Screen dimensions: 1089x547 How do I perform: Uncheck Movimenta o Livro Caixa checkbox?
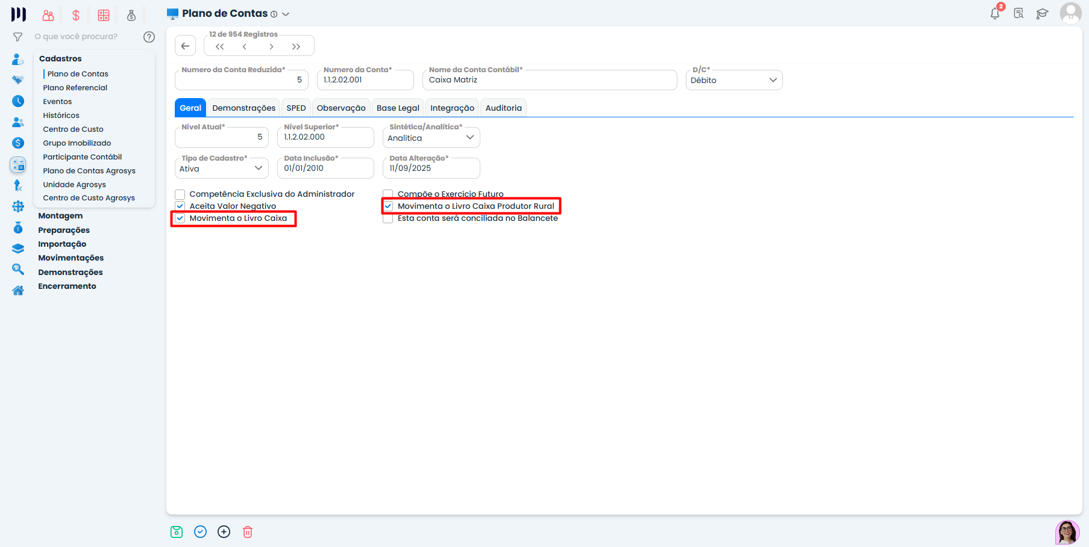pyautogui.click(x=180, y=218)
